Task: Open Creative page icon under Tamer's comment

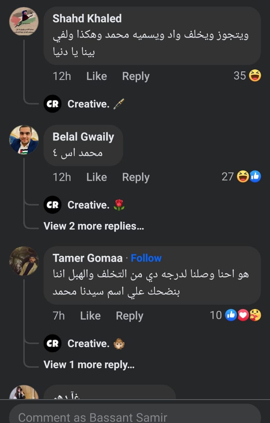Action: 52,343
